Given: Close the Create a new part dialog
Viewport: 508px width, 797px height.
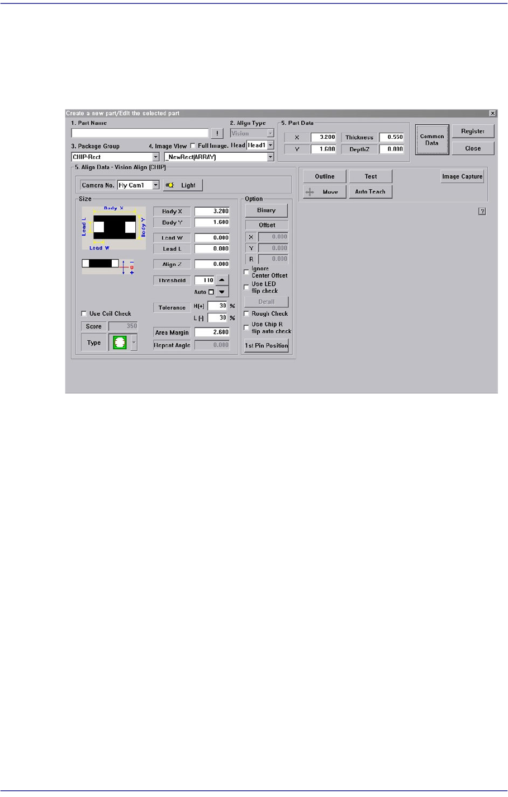Looking at the screenshot, I should tap(492, 113).
